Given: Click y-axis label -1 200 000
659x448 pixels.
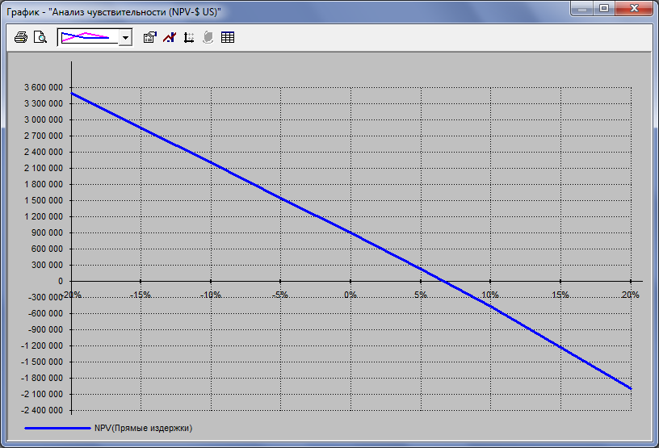Looking at the screenshot, I should [x=42, y=345].
